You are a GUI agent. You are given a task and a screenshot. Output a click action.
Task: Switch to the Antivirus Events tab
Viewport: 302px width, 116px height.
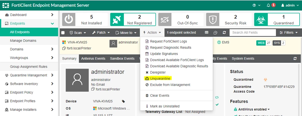(x=93, y=58)
